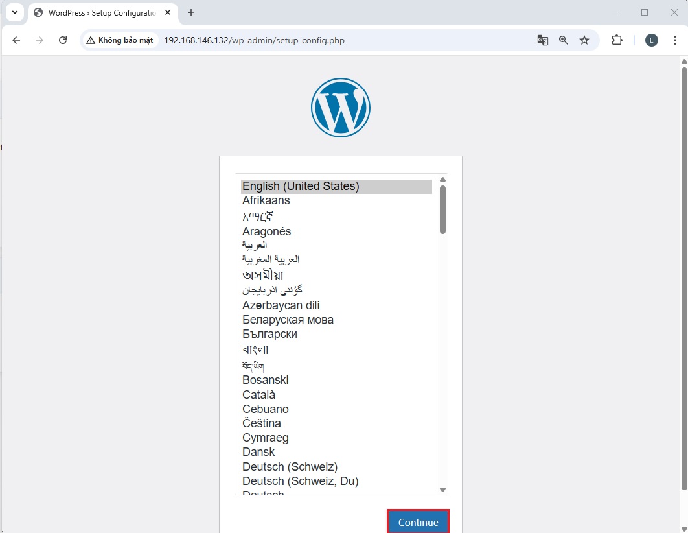
Task: Bookmark this page with the star icon
Action: 584,40
